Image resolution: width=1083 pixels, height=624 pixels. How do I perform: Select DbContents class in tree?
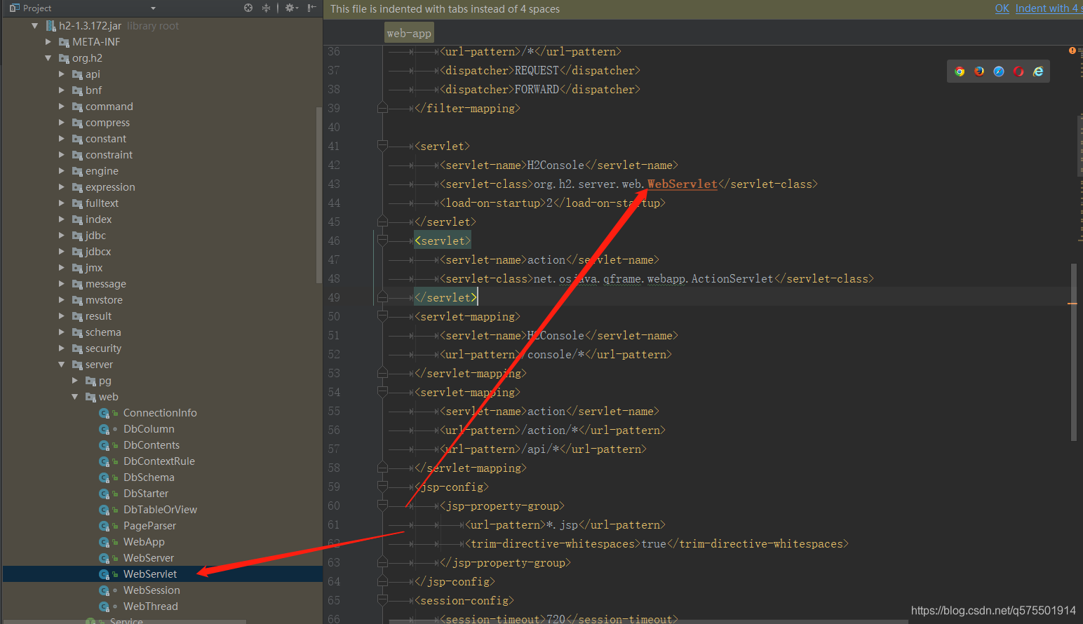pyautogui.click(x=152, y=445)
